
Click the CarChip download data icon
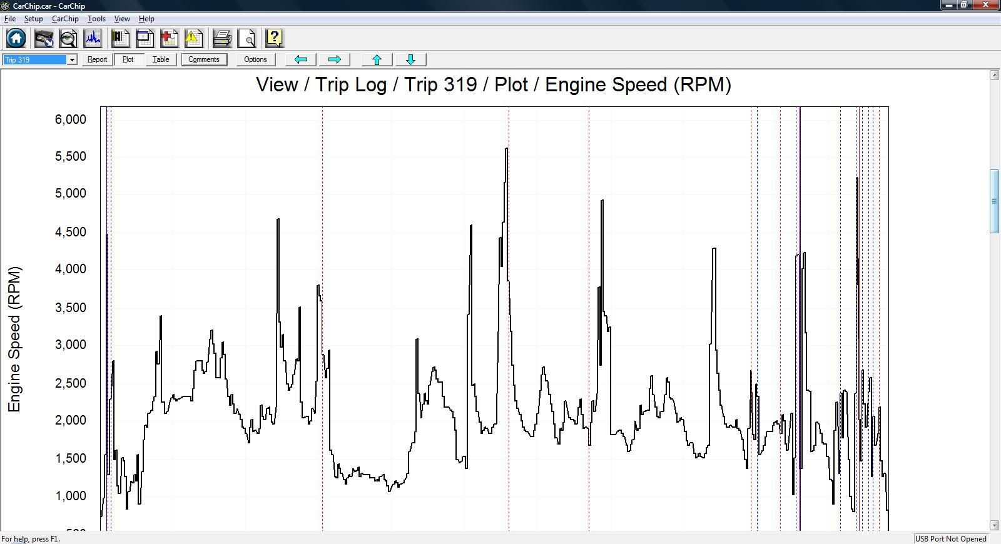tap(44, 39)
